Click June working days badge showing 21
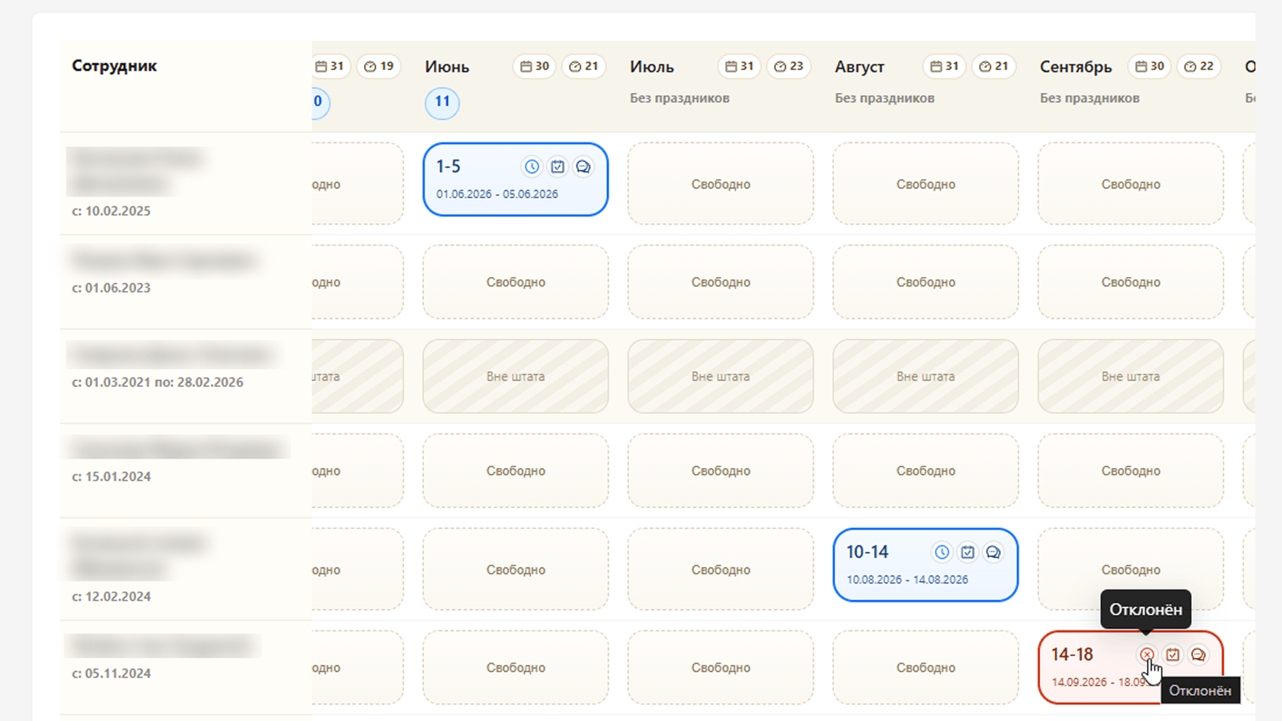 (x=584, y=66)
